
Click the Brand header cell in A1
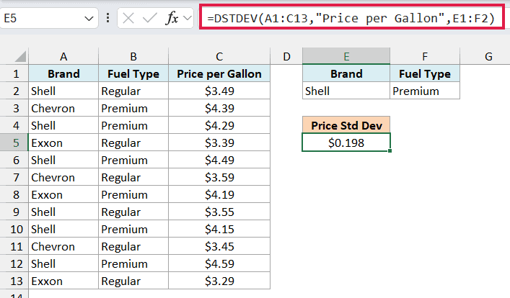63,73
